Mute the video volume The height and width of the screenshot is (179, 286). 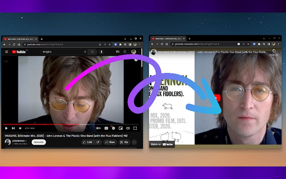click(x=20, y=128)
